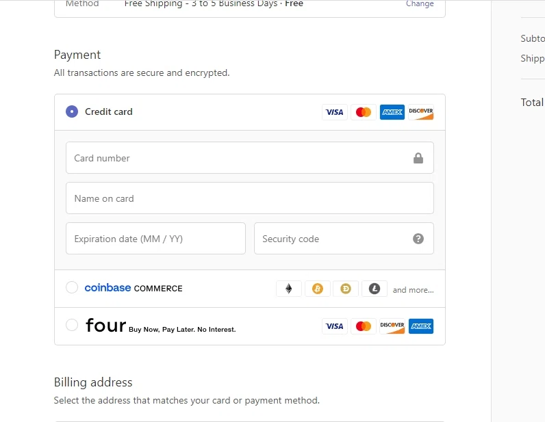
Task: Focus the Card number field
Action: point(240,158)
